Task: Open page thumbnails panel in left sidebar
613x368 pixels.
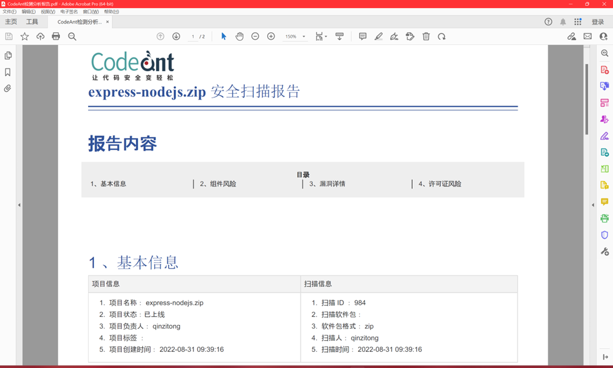Action: (8, 55)
